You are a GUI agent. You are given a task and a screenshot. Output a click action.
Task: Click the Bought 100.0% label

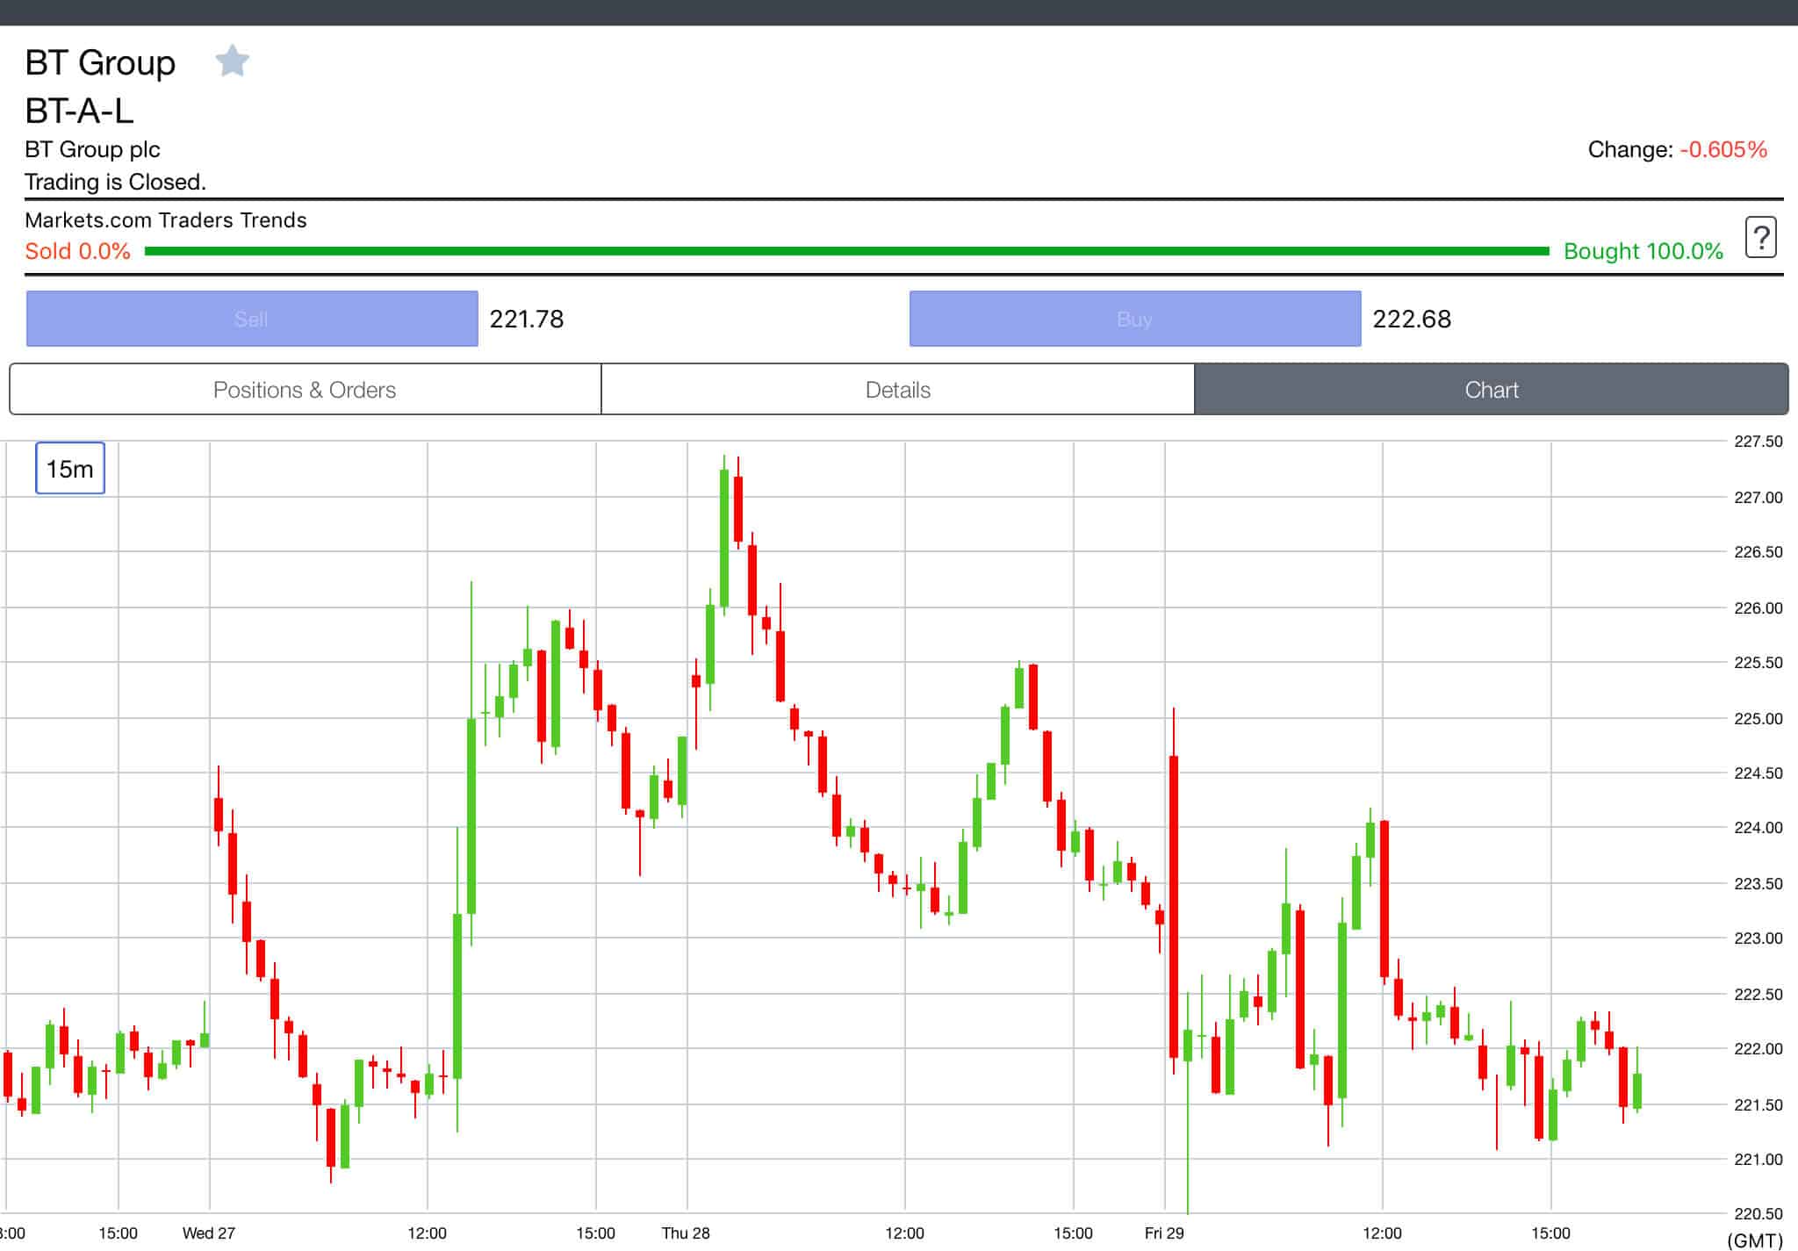[1643, 251]
